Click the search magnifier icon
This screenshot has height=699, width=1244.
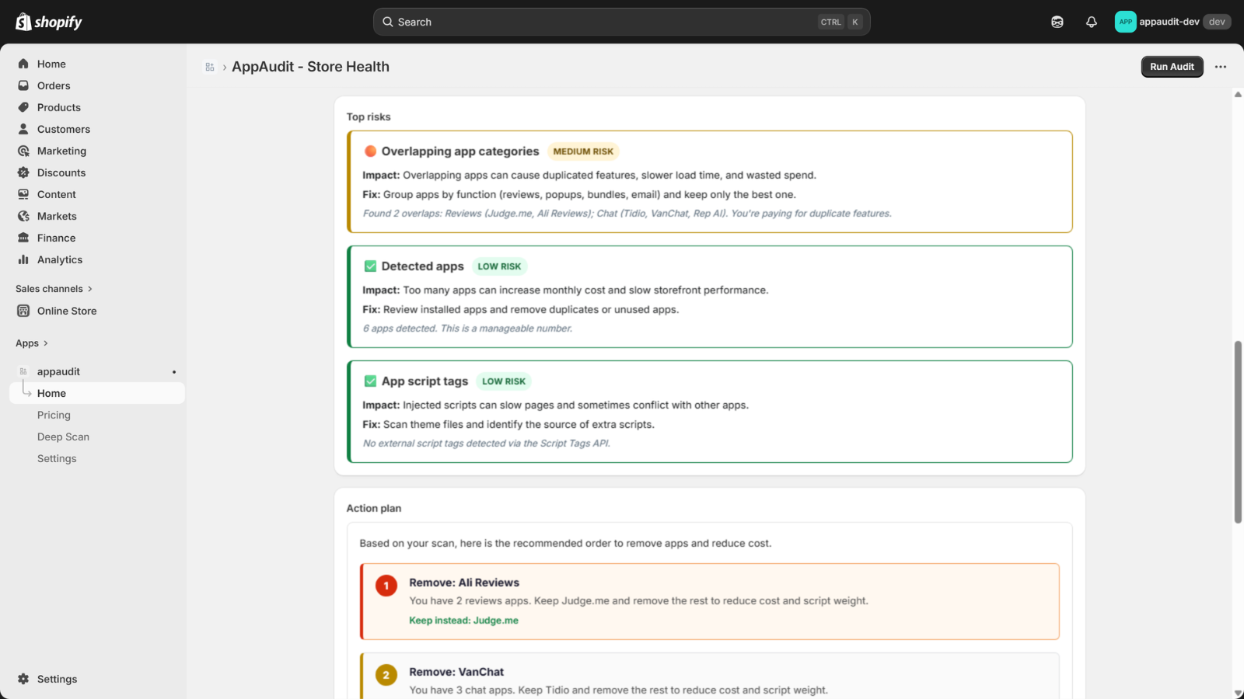[x=388, y=22]
